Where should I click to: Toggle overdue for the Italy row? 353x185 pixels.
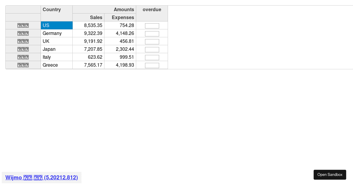pos(152,58)
